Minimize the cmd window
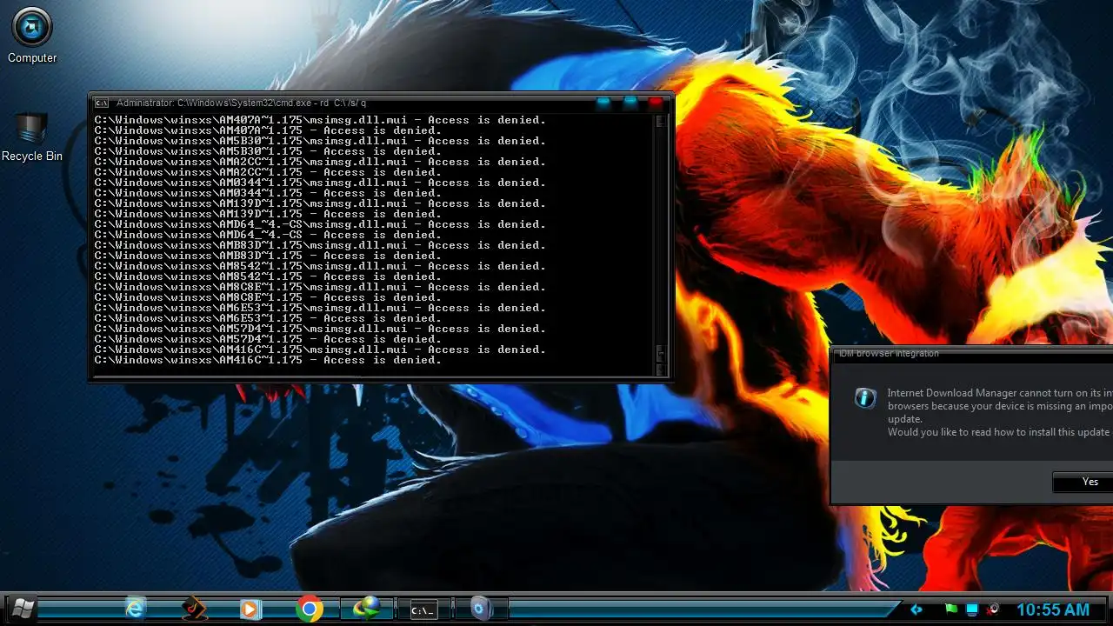 603,103
